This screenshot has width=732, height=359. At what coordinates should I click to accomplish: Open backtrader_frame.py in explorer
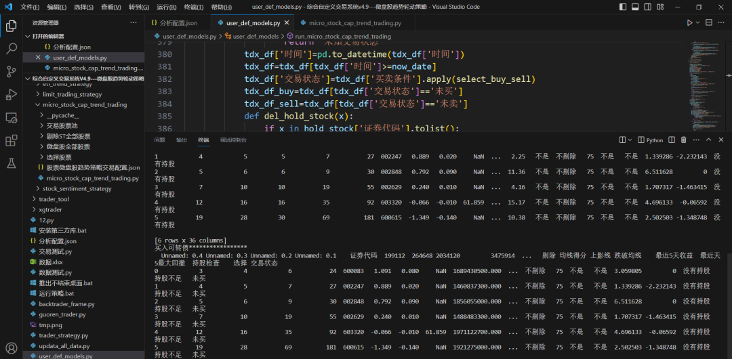[66, 304]
